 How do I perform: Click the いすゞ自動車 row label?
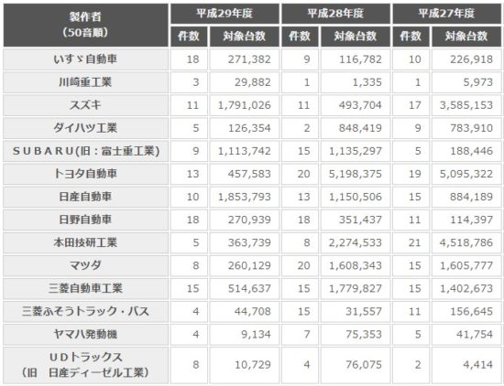tap(85, 59)
